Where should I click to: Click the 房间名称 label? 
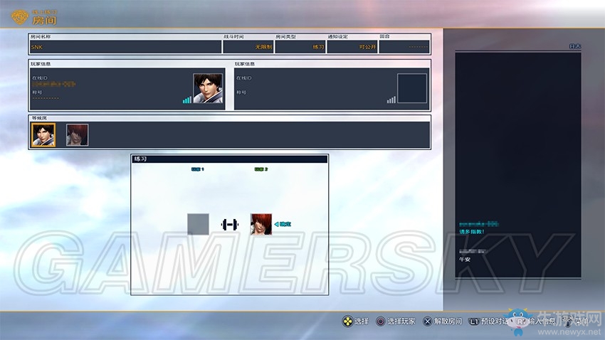point(41,36)
